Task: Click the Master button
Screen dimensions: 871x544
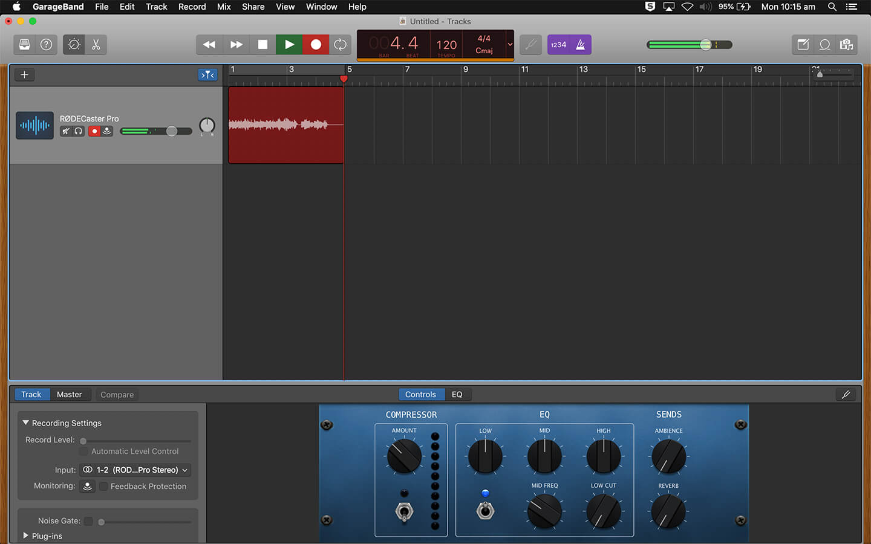Action: tap(69, 395)
